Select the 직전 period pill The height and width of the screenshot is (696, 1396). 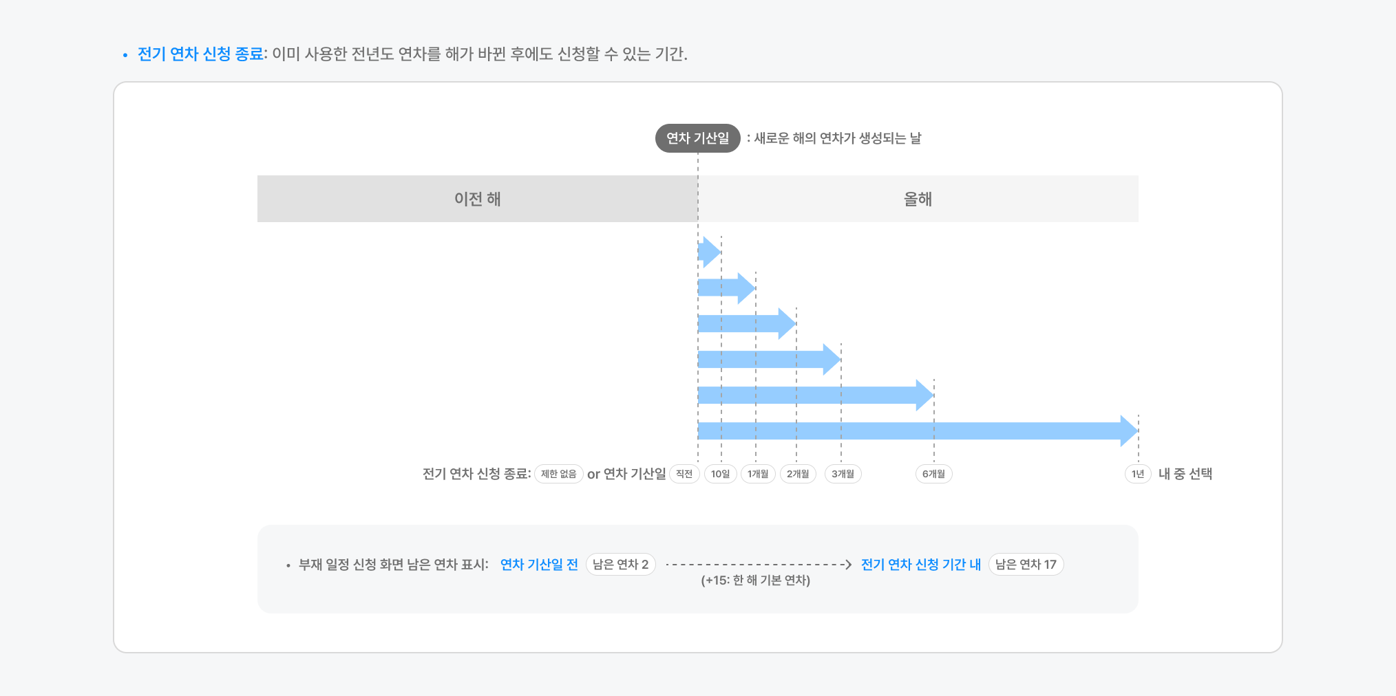[684, 474]
